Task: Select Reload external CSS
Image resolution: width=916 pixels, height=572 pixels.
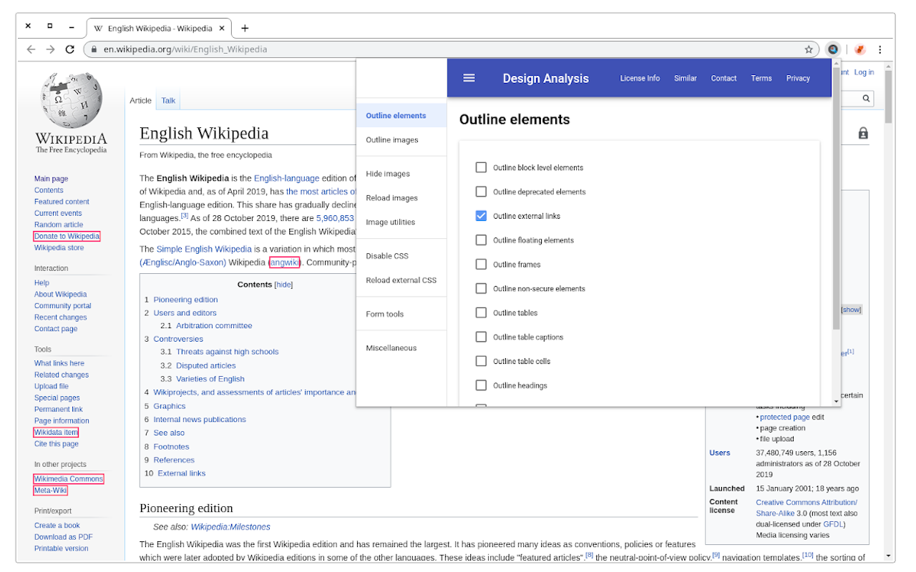Action: 401,280
